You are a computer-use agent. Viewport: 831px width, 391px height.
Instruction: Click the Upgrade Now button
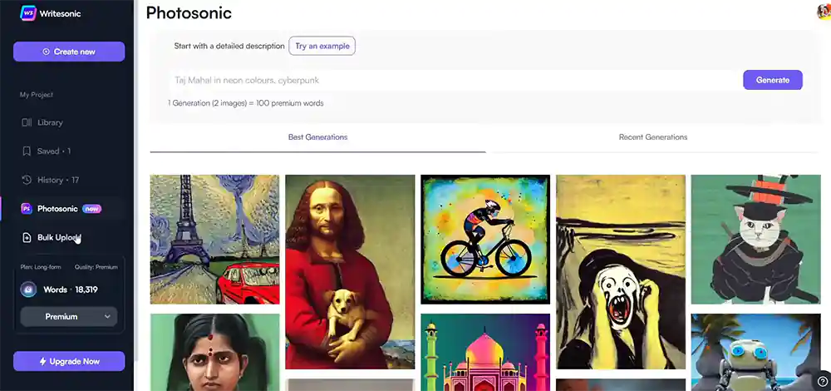[x=69, y=361]
